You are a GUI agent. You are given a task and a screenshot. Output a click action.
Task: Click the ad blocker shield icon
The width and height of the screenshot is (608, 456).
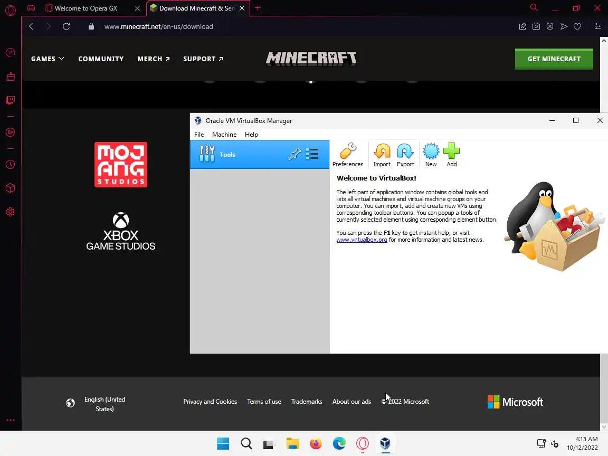(550, 26)
